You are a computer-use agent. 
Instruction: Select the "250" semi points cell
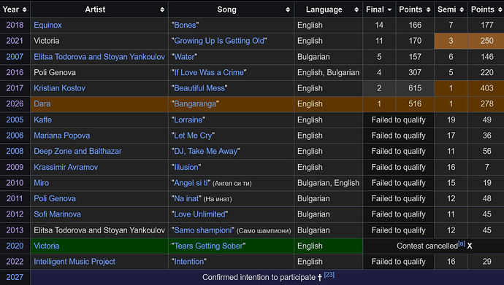(486, 41)
